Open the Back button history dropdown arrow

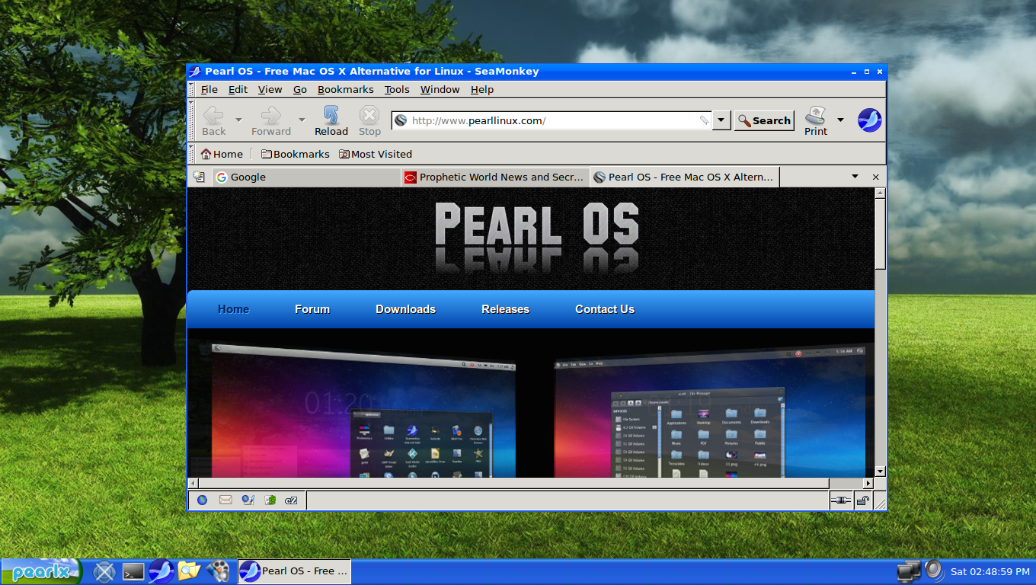tap(238, 120)
